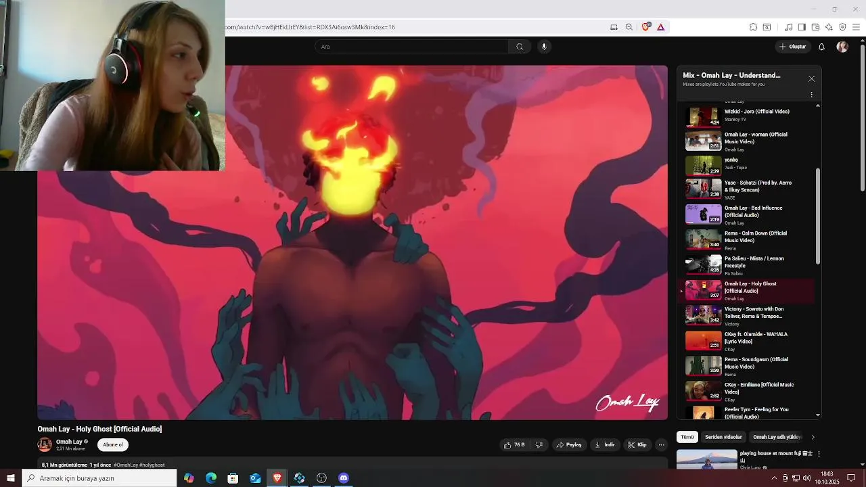This screenshot has height=487, width=866.
Task: Activate voice search microphone icon
Action: pyautogui.click(x=544, y=47)
